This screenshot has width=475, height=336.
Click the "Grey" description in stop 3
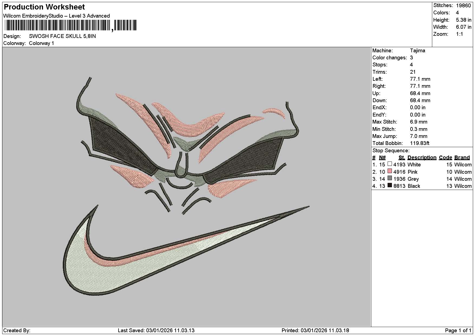coord(413,179)
